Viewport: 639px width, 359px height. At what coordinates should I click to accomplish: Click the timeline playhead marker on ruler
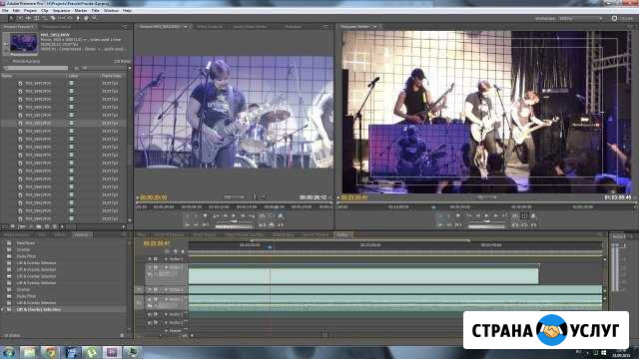270,247
